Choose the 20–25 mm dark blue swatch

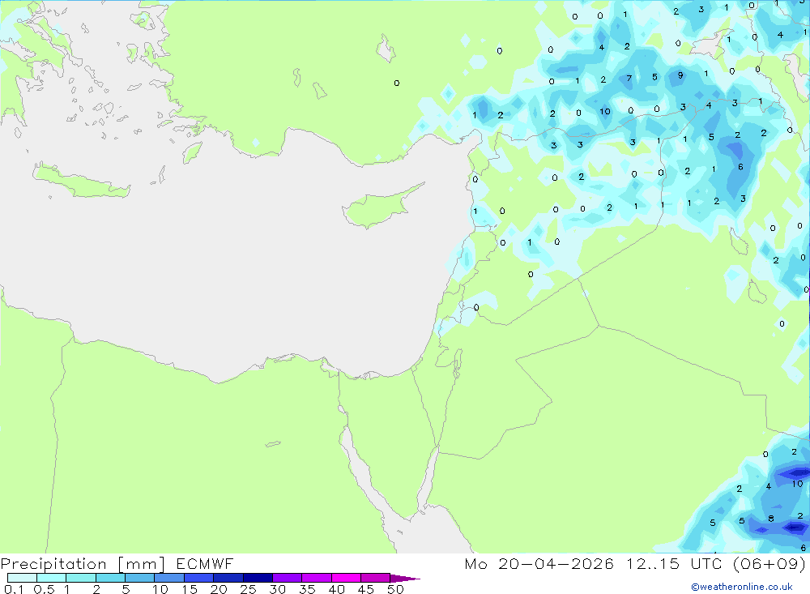[x=228, y=578]
